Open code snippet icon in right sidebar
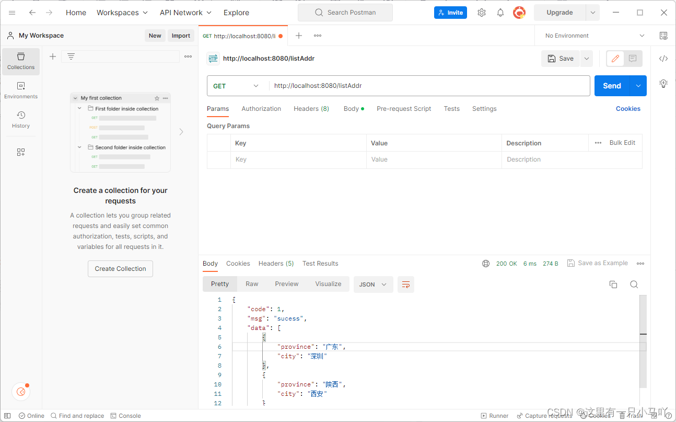This screenshot has height=422, width=676. coord(663,59)
